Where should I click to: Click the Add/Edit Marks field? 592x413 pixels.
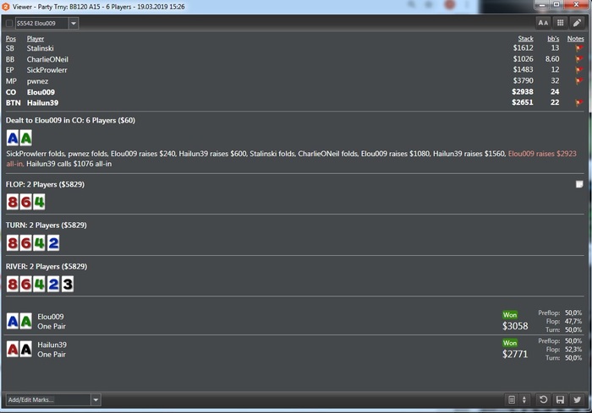click(48, 399)
